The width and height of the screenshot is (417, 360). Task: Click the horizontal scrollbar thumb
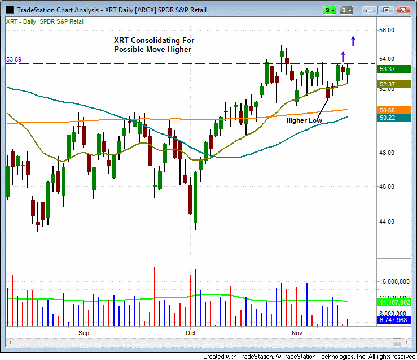pyautogui.click(x=397, y=342)
